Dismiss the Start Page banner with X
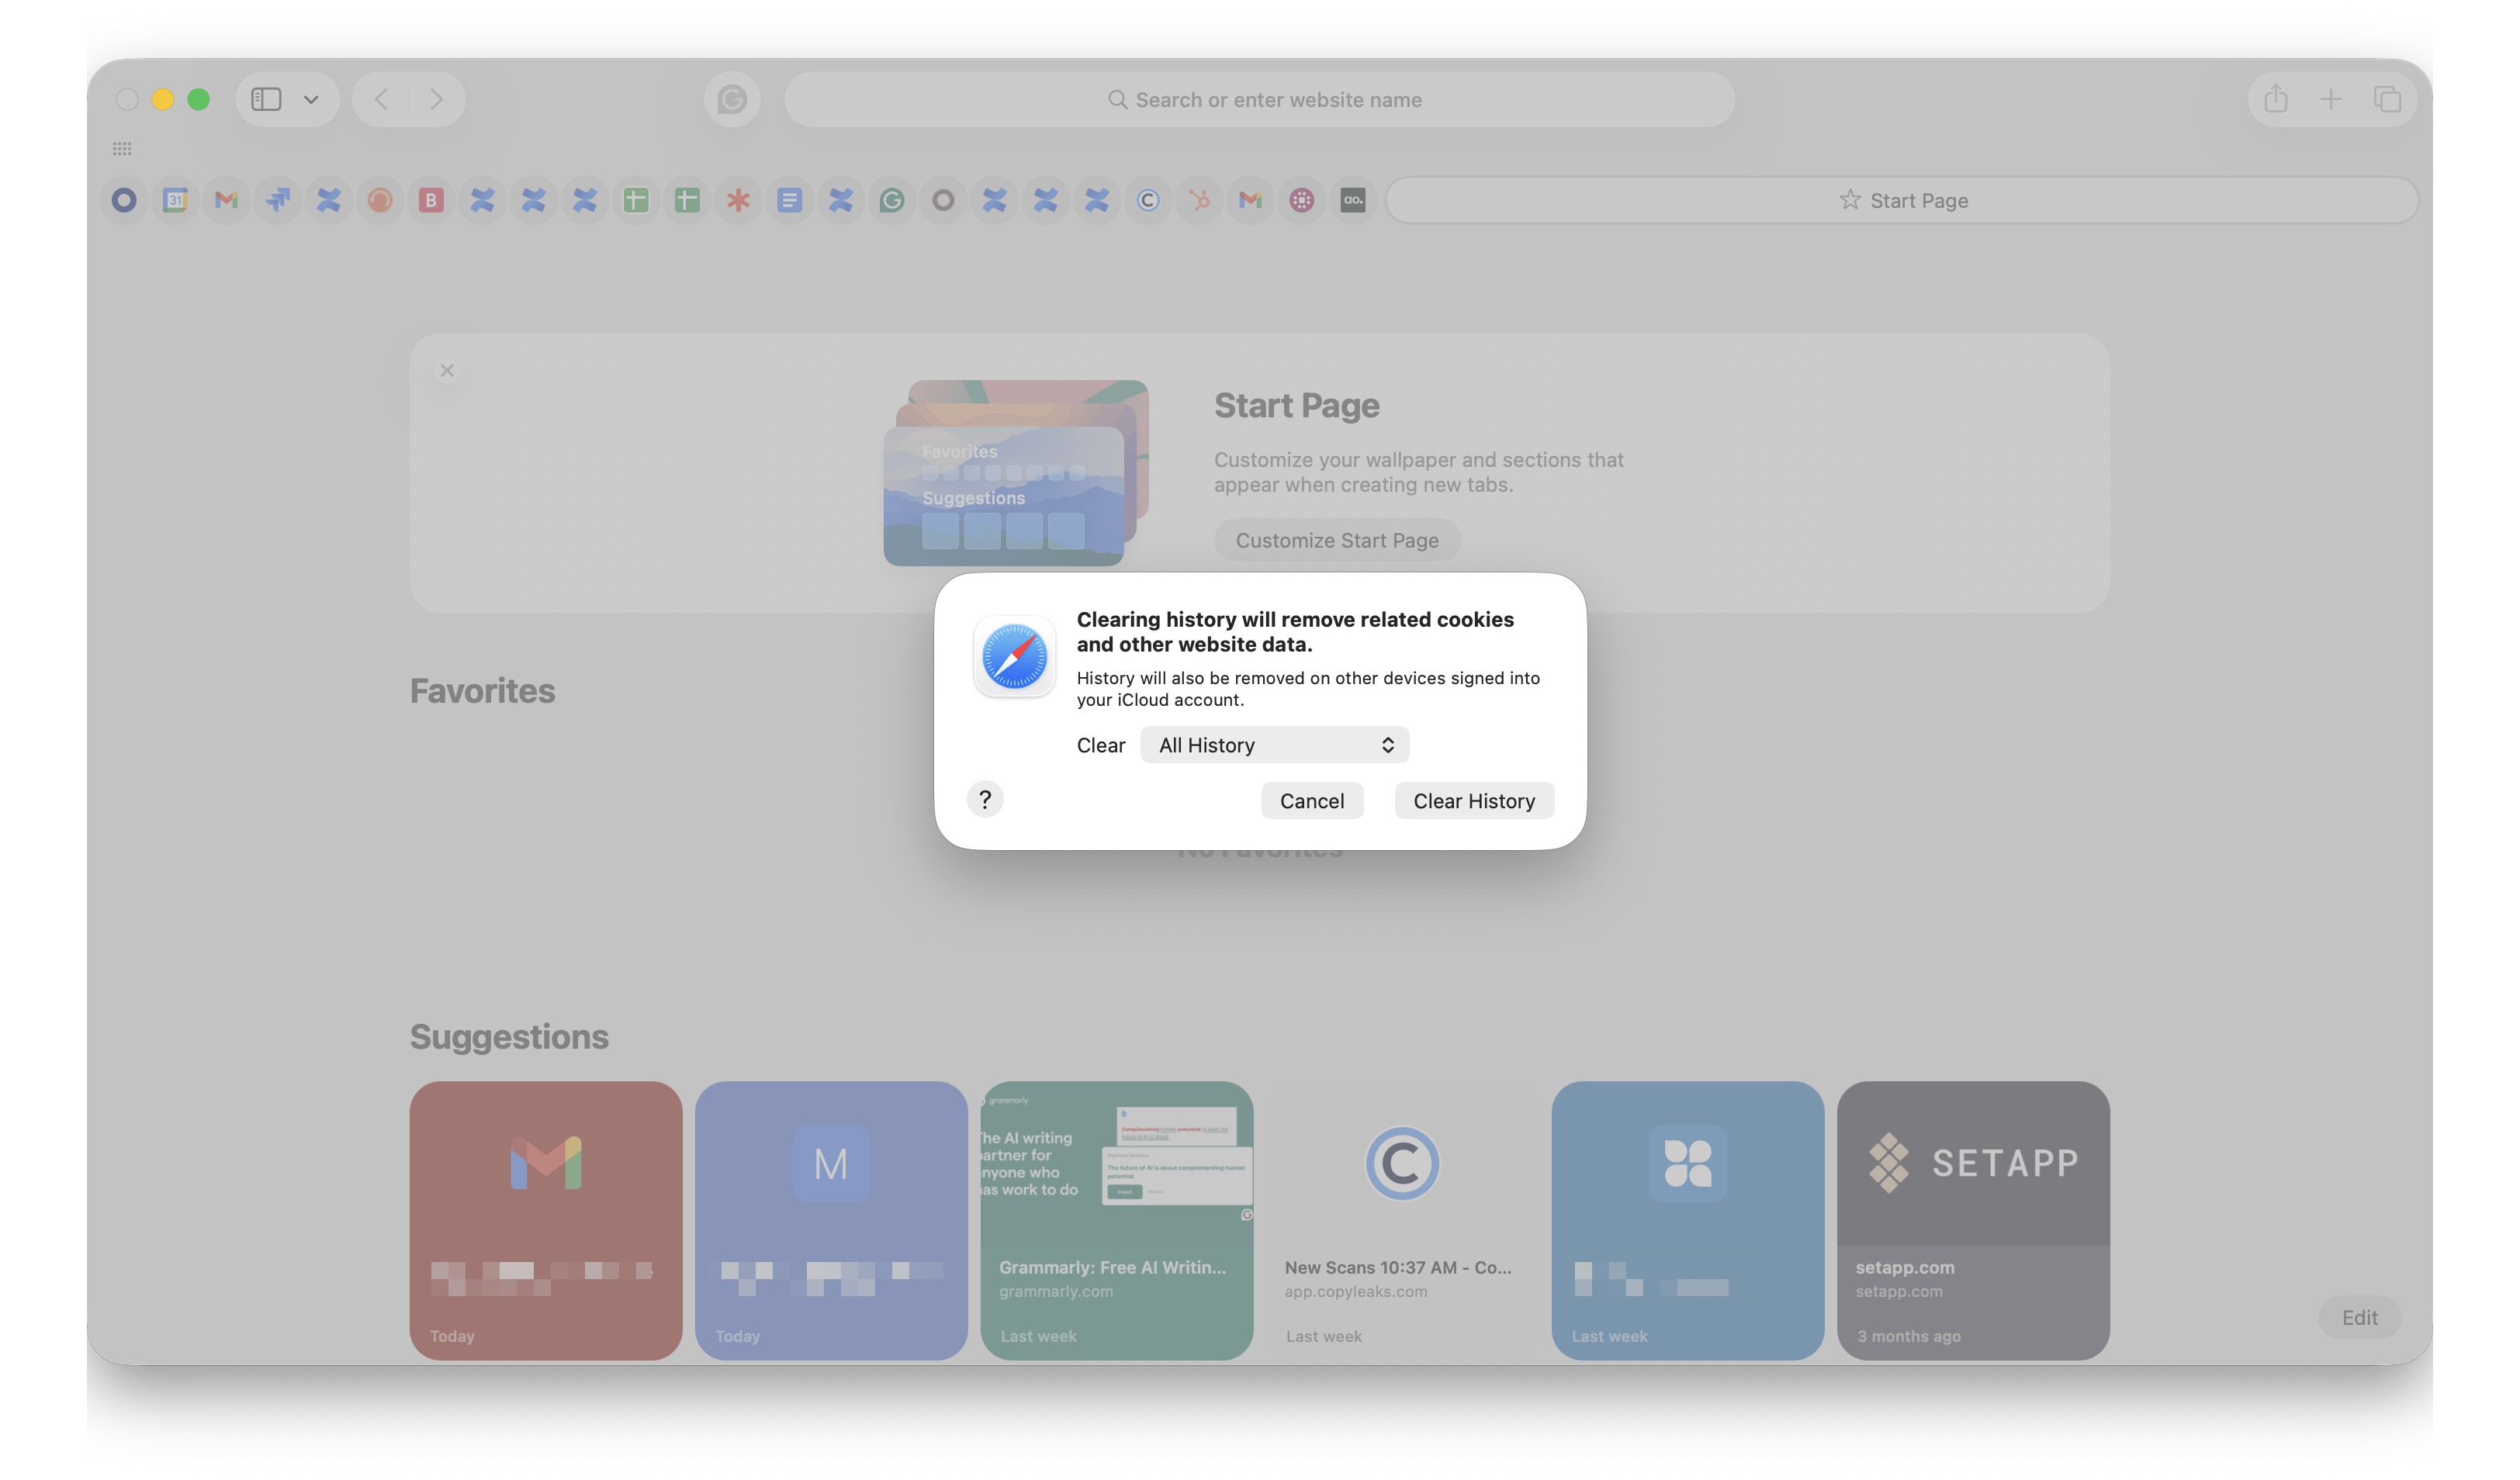 tap(447, 371)
